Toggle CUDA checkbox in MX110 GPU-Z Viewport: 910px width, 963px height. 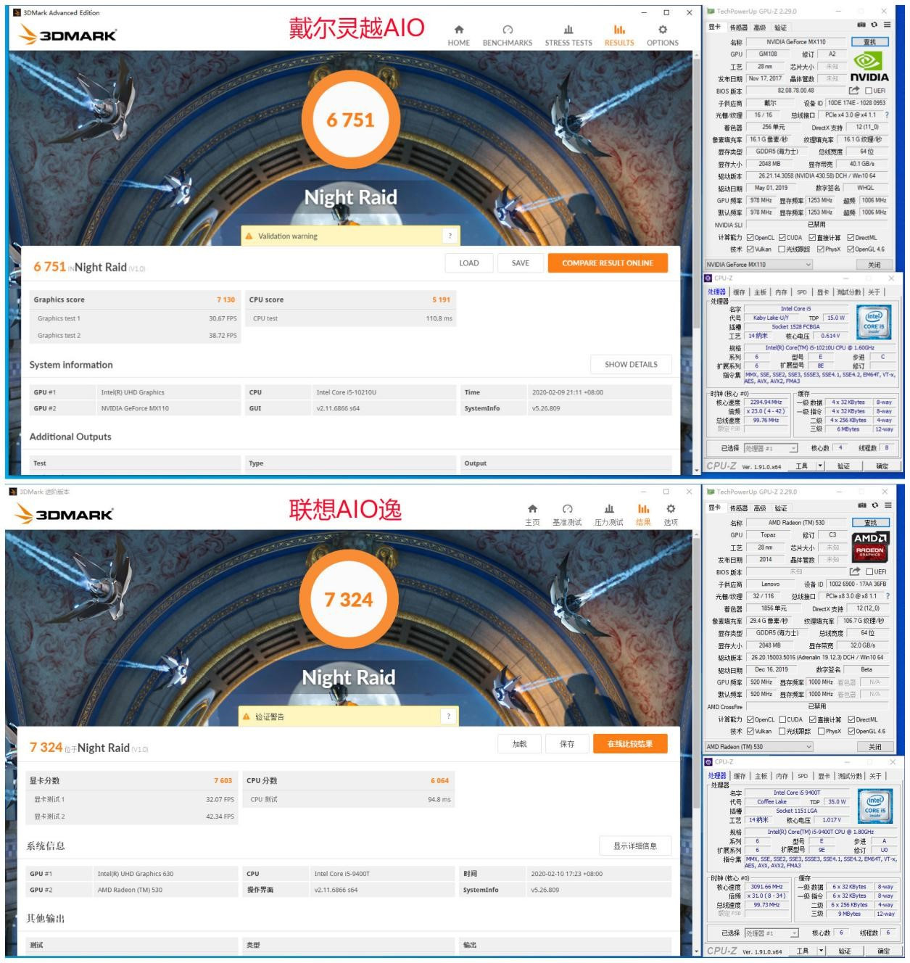click(x=782, y=237)
